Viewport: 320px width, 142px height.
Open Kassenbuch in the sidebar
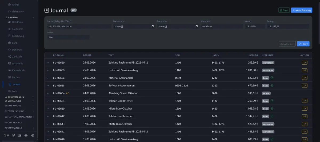click(18, 70)
